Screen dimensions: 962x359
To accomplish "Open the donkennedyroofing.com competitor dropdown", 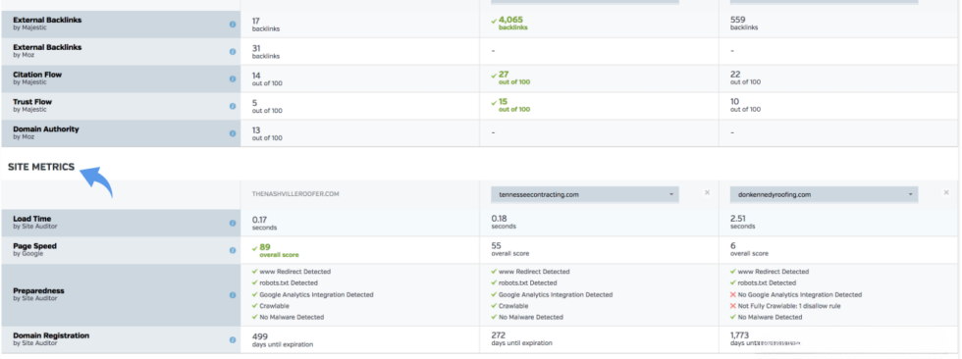I will pos(824,195).
